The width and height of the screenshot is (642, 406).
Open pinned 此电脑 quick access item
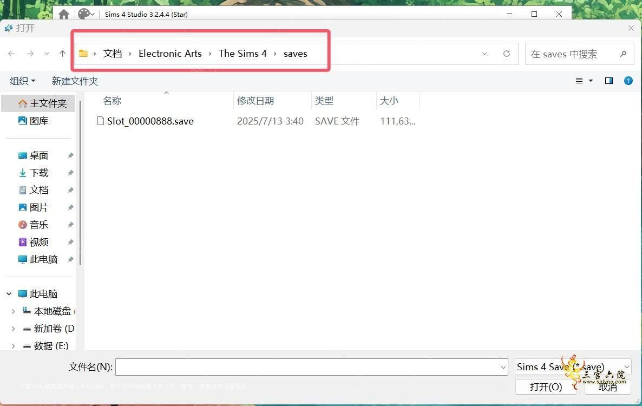click(x=38, y=259)
